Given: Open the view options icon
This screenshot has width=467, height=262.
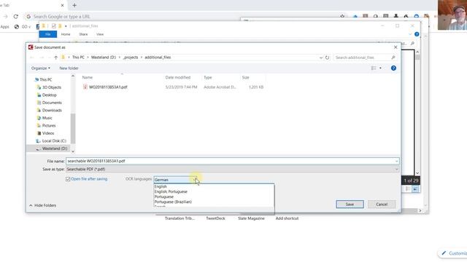Looking at the screenshot, I should 374,68.
